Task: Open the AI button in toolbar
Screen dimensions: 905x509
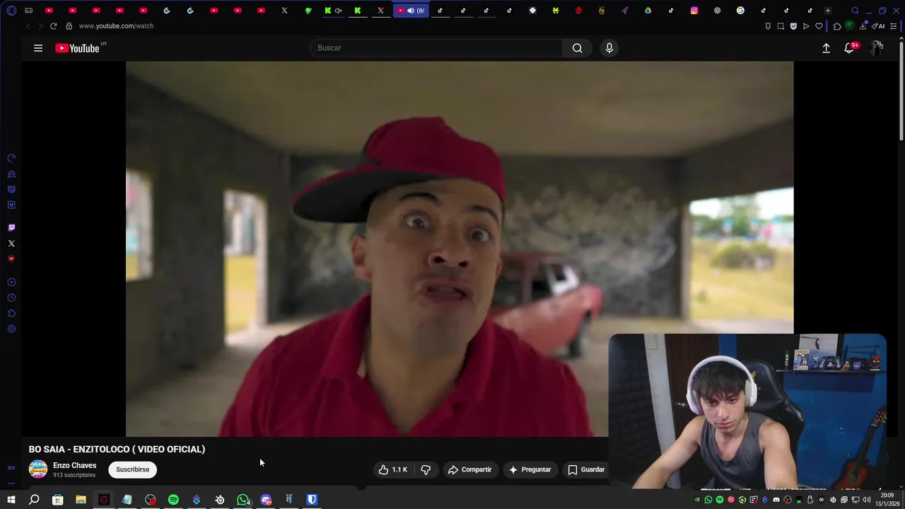Action: point(878,26)
